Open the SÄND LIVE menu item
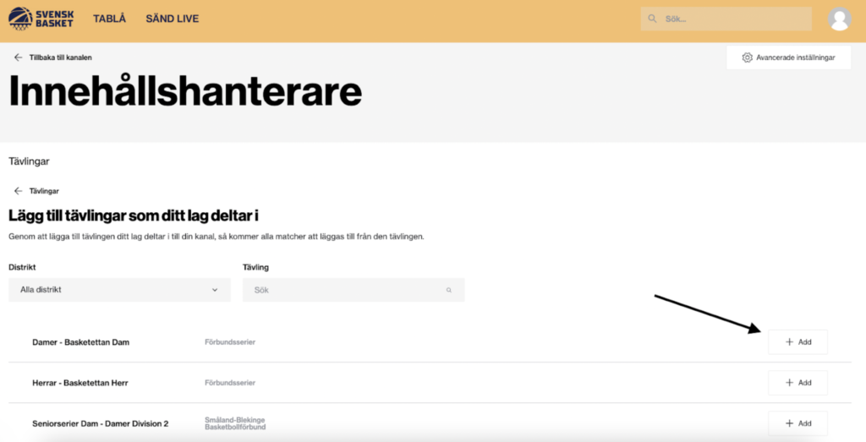 (x=172, y=19)
